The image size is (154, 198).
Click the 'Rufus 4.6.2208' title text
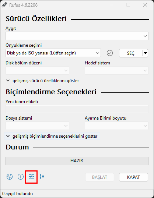point(23,5)
